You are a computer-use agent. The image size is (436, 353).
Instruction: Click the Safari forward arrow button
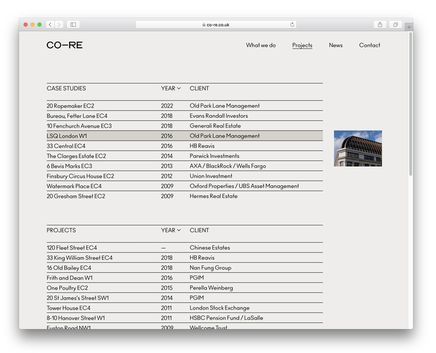(x=59, y=25)
